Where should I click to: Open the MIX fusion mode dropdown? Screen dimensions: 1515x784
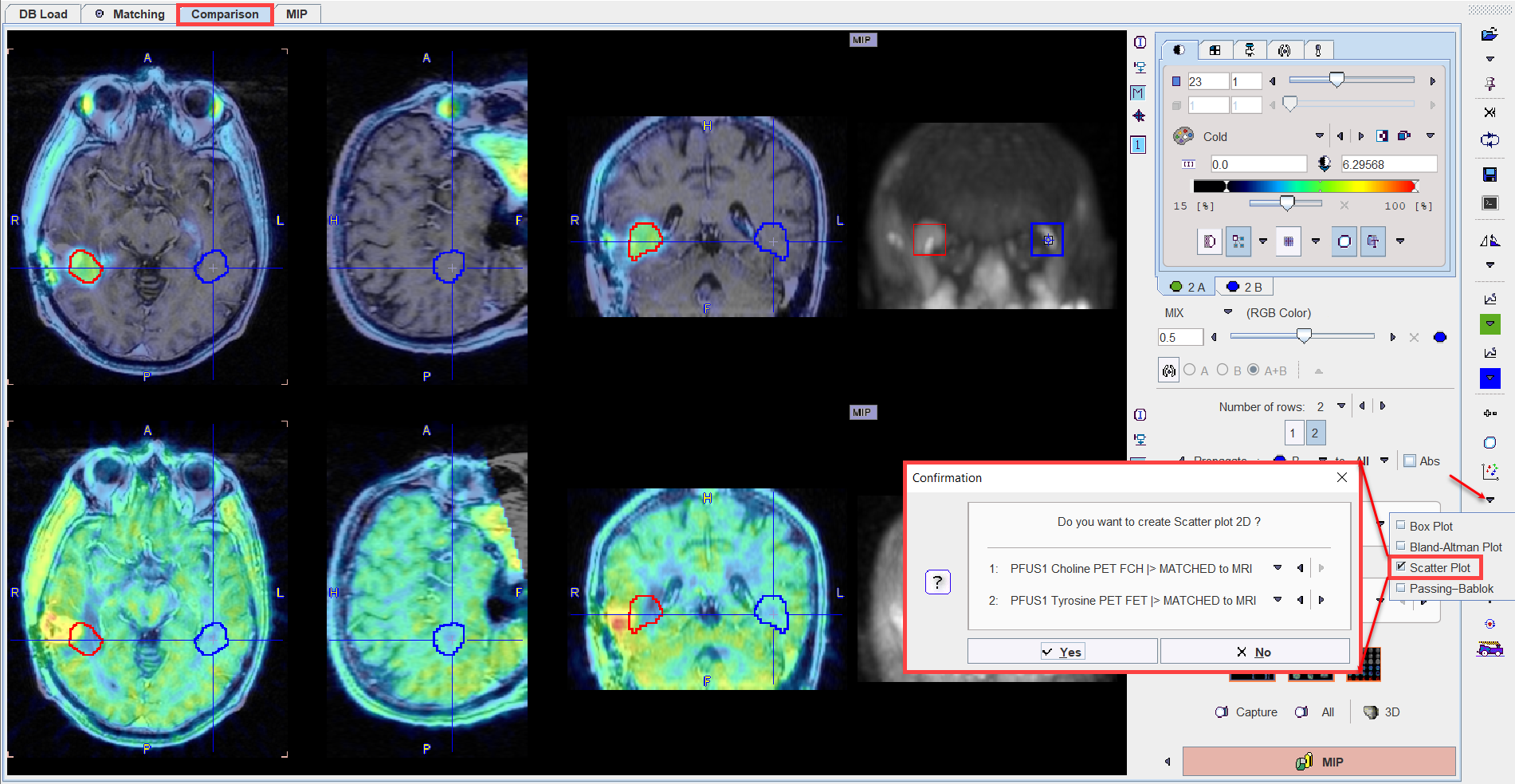pyautogui.click(x=1228, y=312)
